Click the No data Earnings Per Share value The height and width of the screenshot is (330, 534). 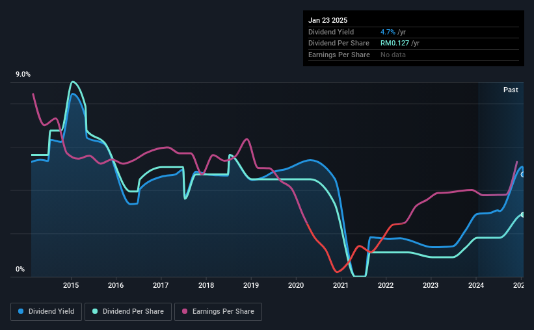[393, 55]
